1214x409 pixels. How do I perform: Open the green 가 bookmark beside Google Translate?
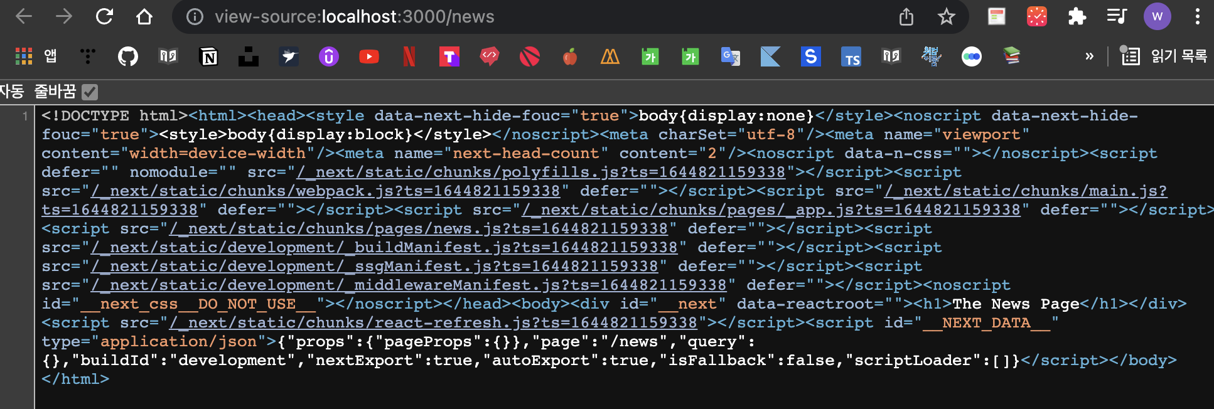pyautogui.click(x=690, y=57)
